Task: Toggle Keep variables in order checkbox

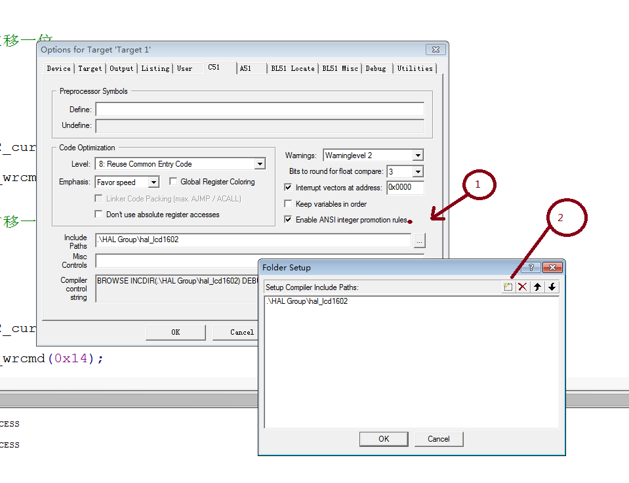Action: pyautogui.click(x=288, y=204)
